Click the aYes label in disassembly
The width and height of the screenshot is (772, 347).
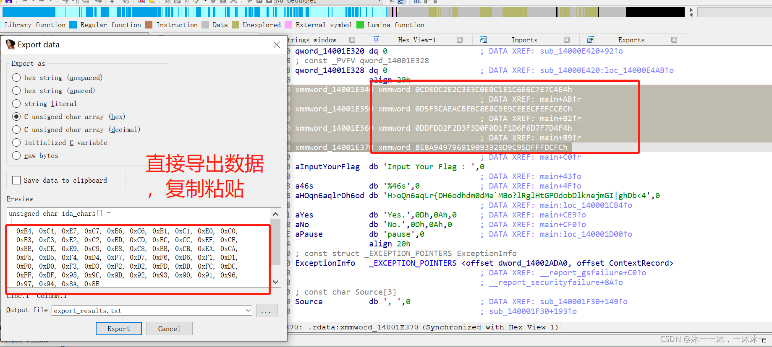[304, 215]
